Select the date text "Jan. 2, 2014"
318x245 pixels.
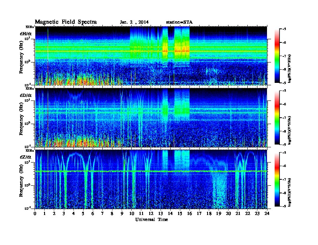[x=134, y=22]
